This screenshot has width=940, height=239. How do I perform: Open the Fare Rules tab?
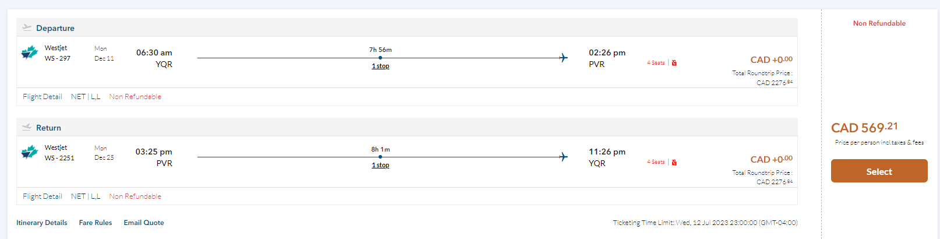click(x=96, y=223)
